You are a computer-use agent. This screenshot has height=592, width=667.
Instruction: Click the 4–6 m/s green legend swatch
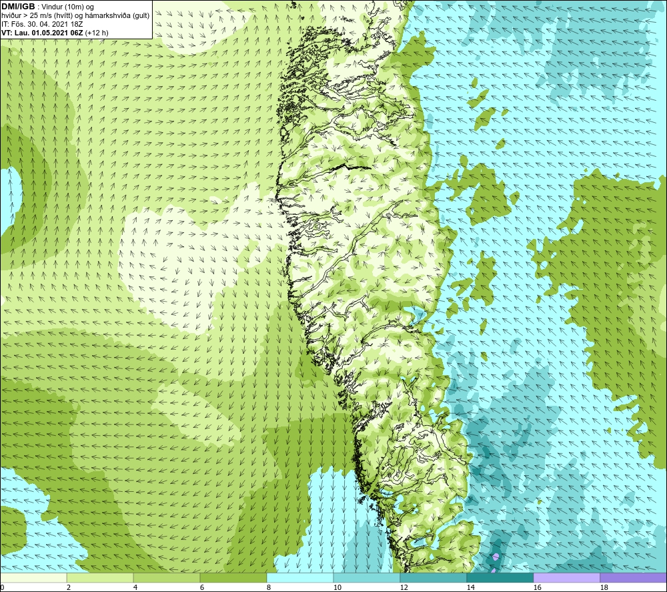[x=167, y=577]
